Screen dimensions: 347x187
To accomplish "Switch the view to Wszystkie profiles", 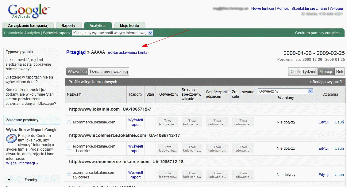I will [x=77, y=71].
